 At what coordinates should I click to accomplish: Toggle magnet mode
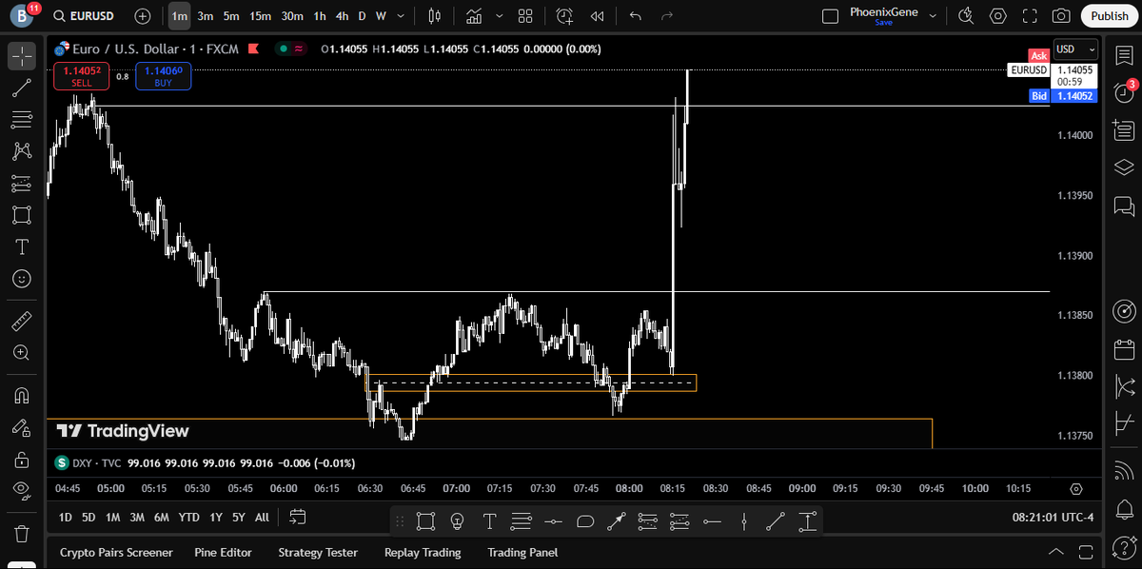(22, 395)
